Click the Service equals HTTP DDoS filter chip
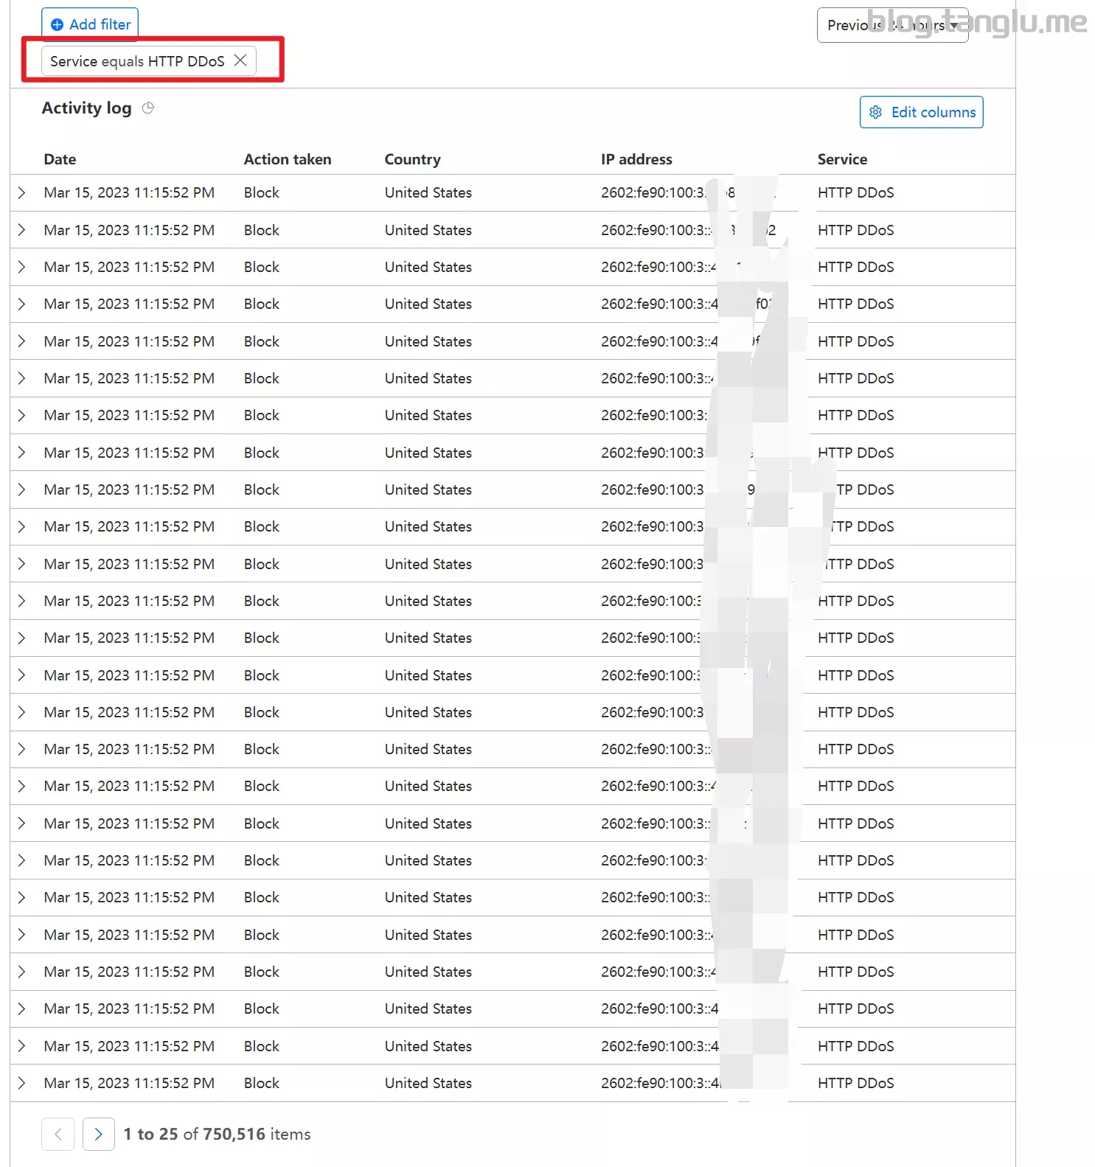The width and height of the screenshot is (1095, 1167). coord(137,61)
